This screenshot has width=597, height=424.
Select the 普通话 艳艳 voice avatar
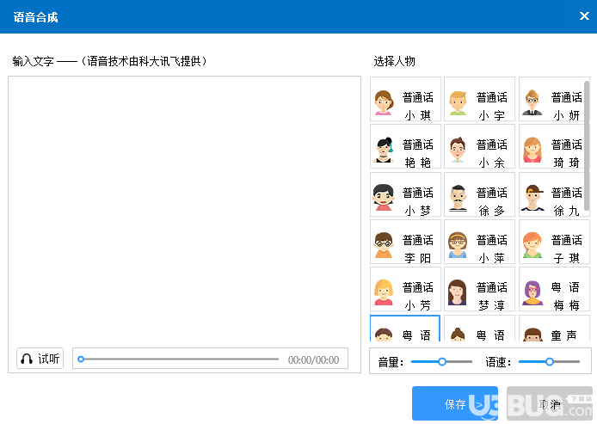pyautogui.click(x=405, y=146)
